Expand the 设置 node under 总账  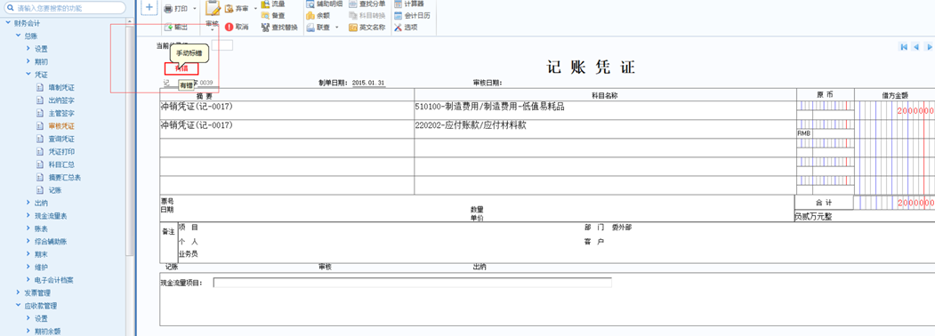pyautogui.click(x=28, y=49)
